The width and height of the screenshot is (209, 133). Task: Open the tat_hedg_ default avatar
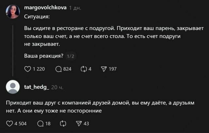coord(13,87)
